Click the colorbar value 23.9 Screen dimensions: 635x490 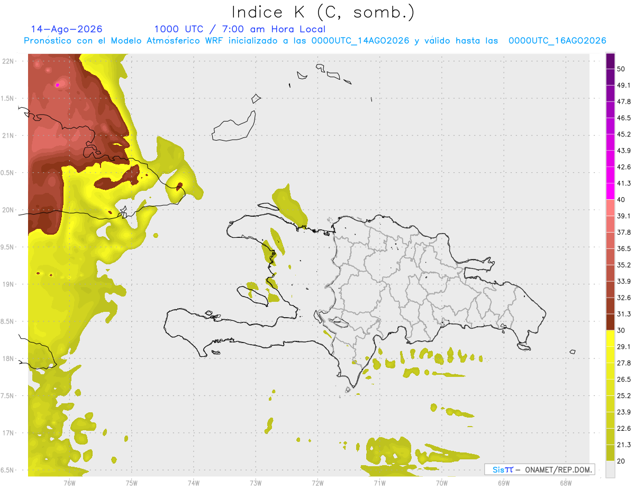point(624,412)
